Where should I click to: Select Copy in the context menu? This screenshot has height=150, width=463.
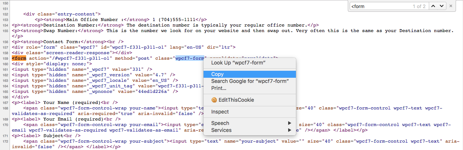click(250, 74)
